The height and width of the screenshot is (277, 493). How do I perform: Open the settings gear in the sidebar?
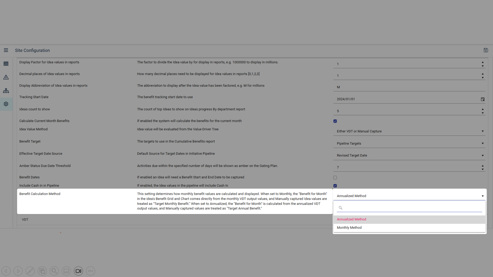point(6,104)
